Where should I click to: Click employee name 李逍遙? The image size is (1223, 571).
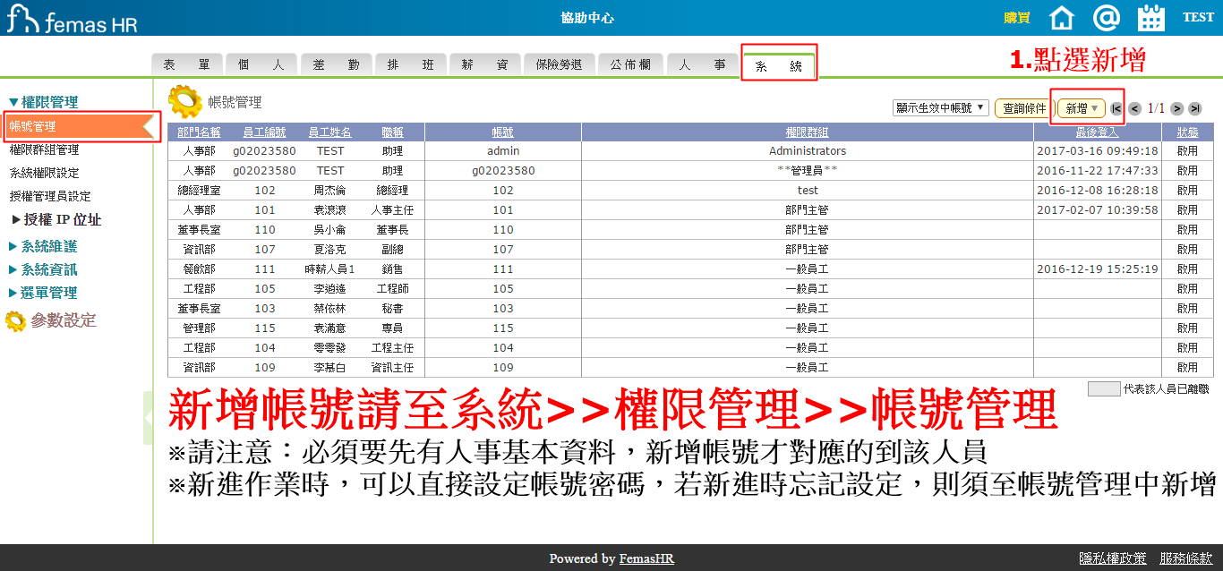coord(329,289)
